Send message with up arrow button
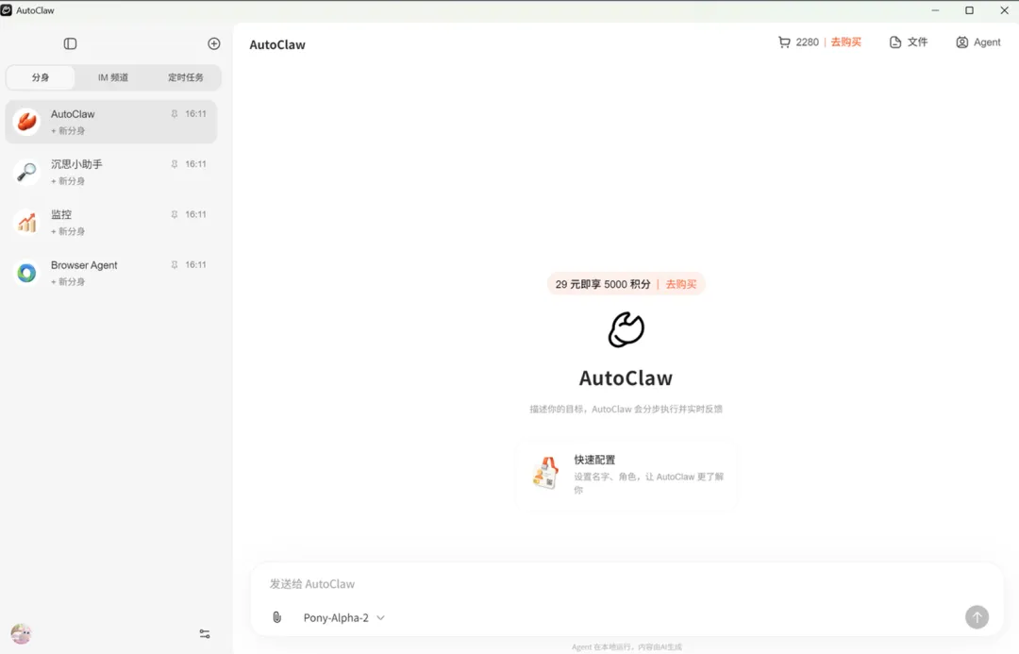1019x654 pixels. pos(977,617)
